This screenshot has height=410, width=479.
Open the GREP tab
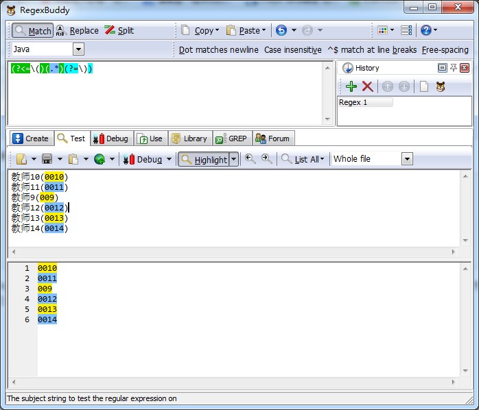pos(232,138)
